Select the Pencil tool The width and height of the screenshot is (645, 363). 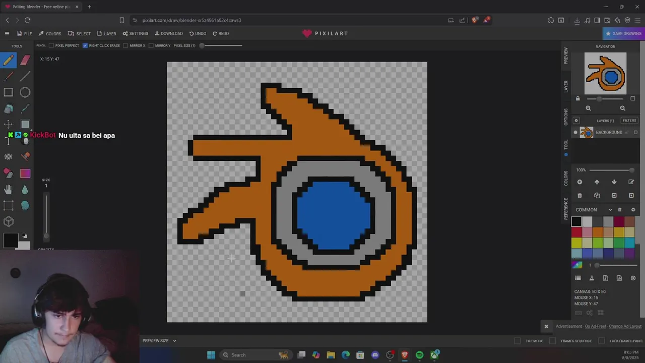pyautogui.click(x=9, y=60)
